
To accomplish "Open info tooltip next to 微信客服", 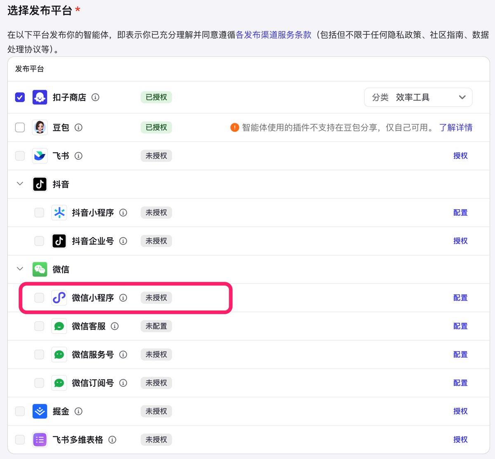I will (x=115, y=326).
